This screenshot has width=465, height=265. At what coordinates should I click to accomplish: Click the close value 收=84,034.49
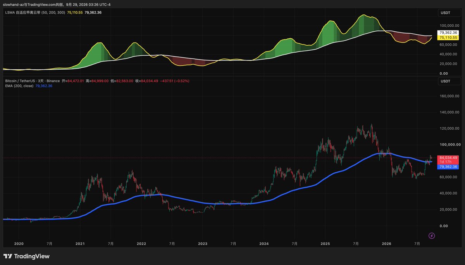[146, 81]
